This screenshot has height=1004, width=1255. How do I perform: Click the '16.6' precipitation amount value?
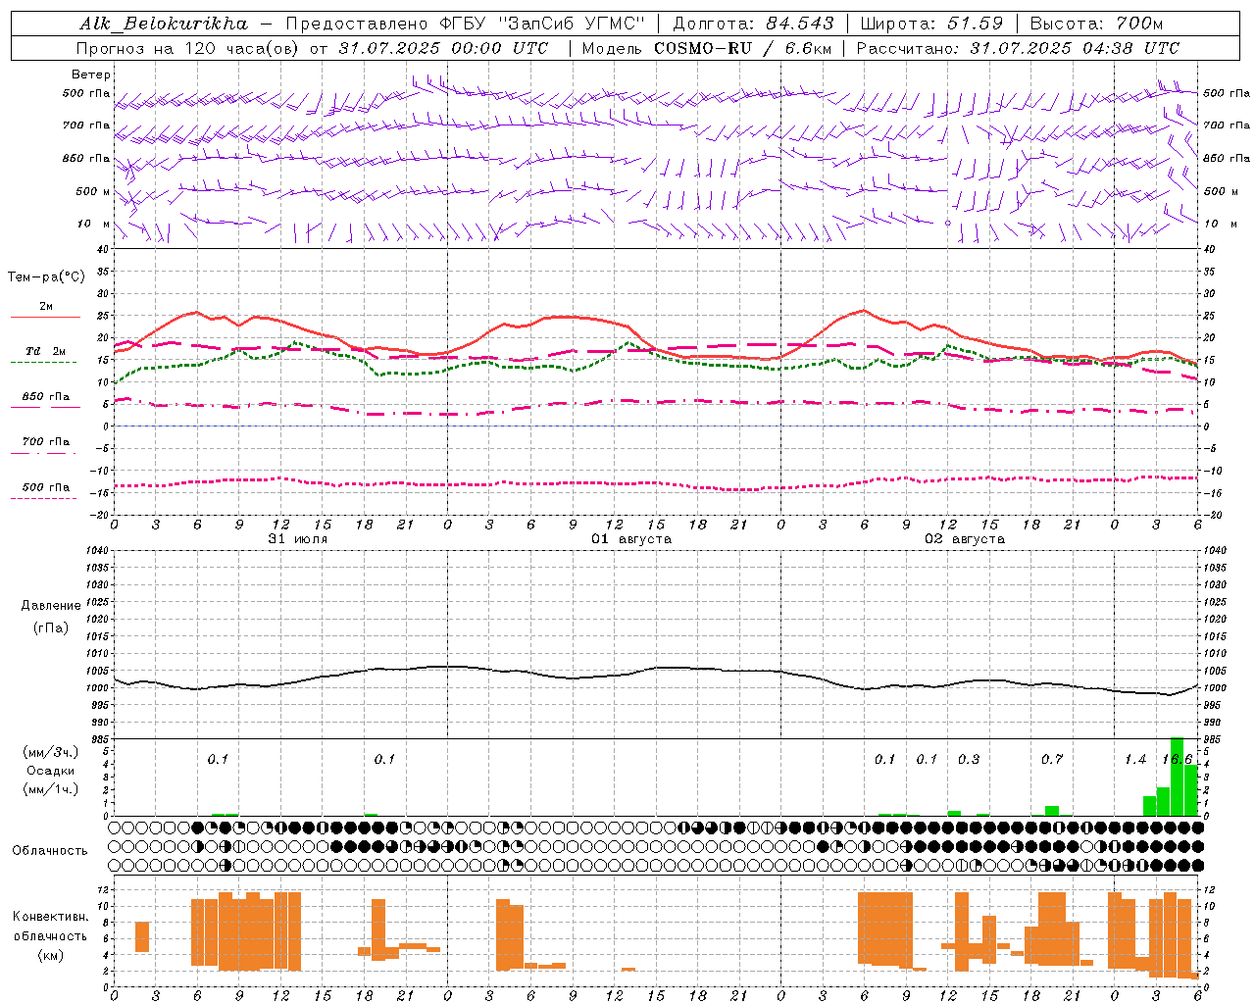tap(1178, 760)
